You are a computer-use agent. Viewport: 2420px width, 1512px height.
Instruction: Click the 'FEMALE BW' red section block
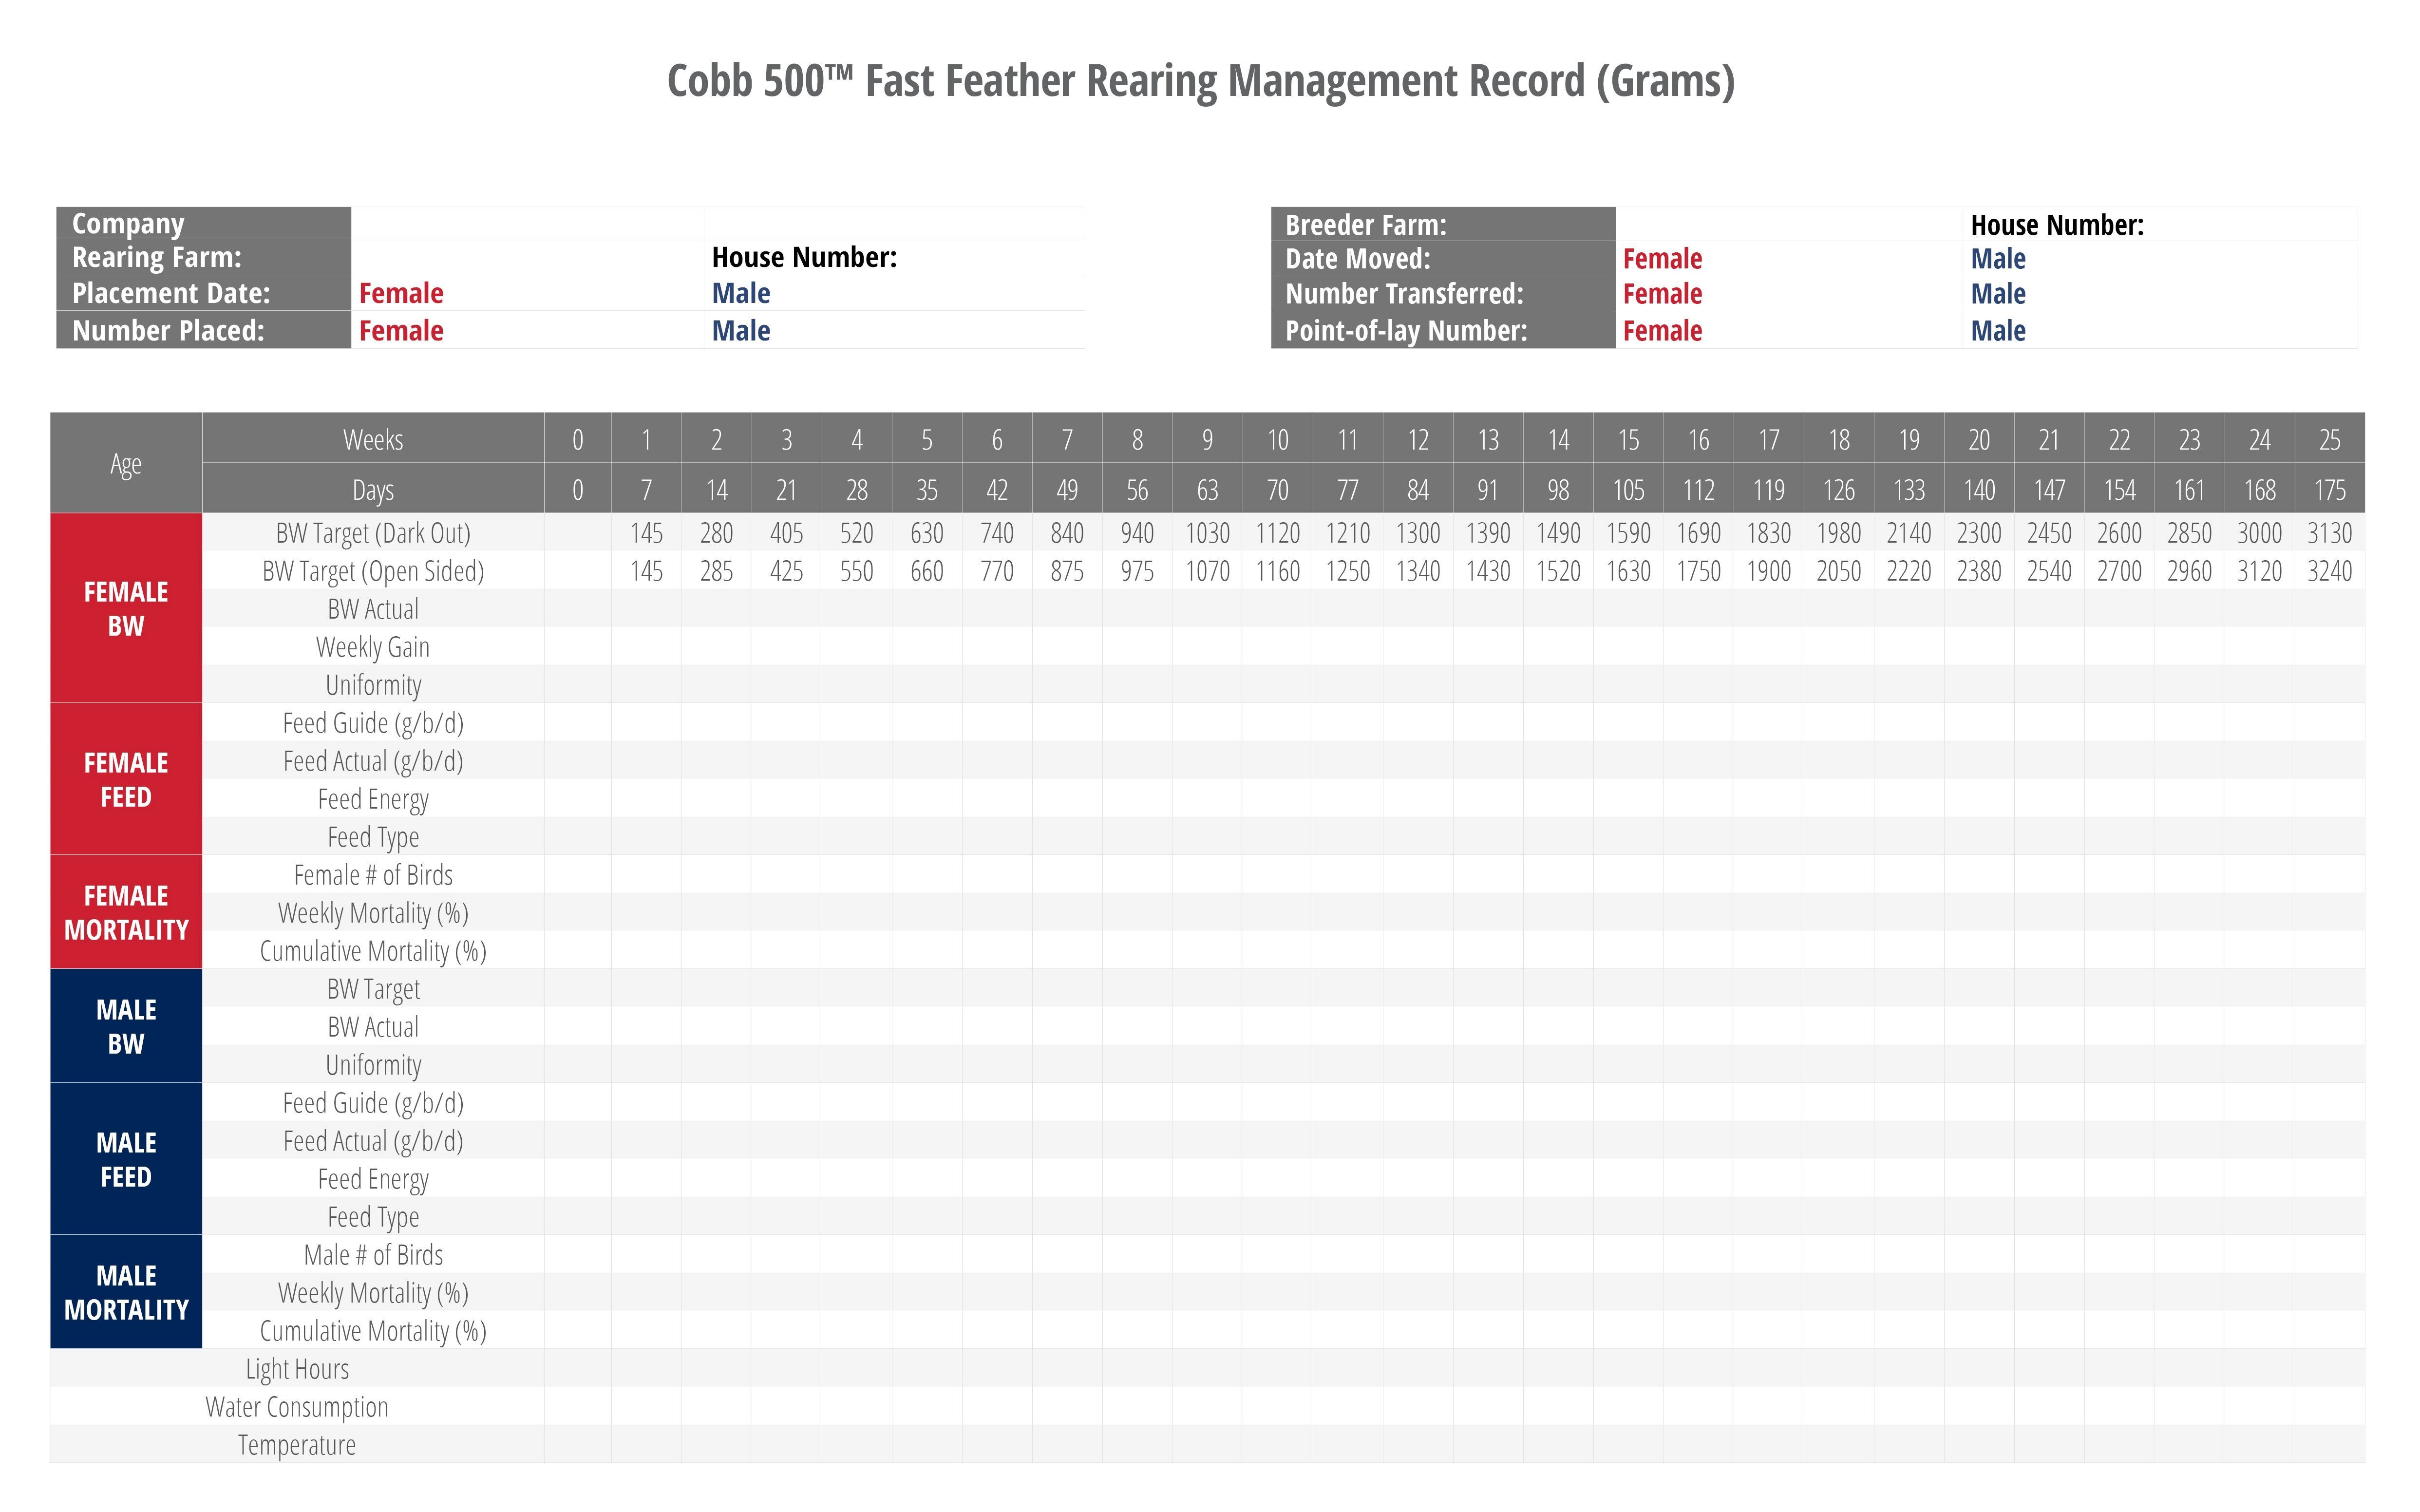click(x=126, y=608)
